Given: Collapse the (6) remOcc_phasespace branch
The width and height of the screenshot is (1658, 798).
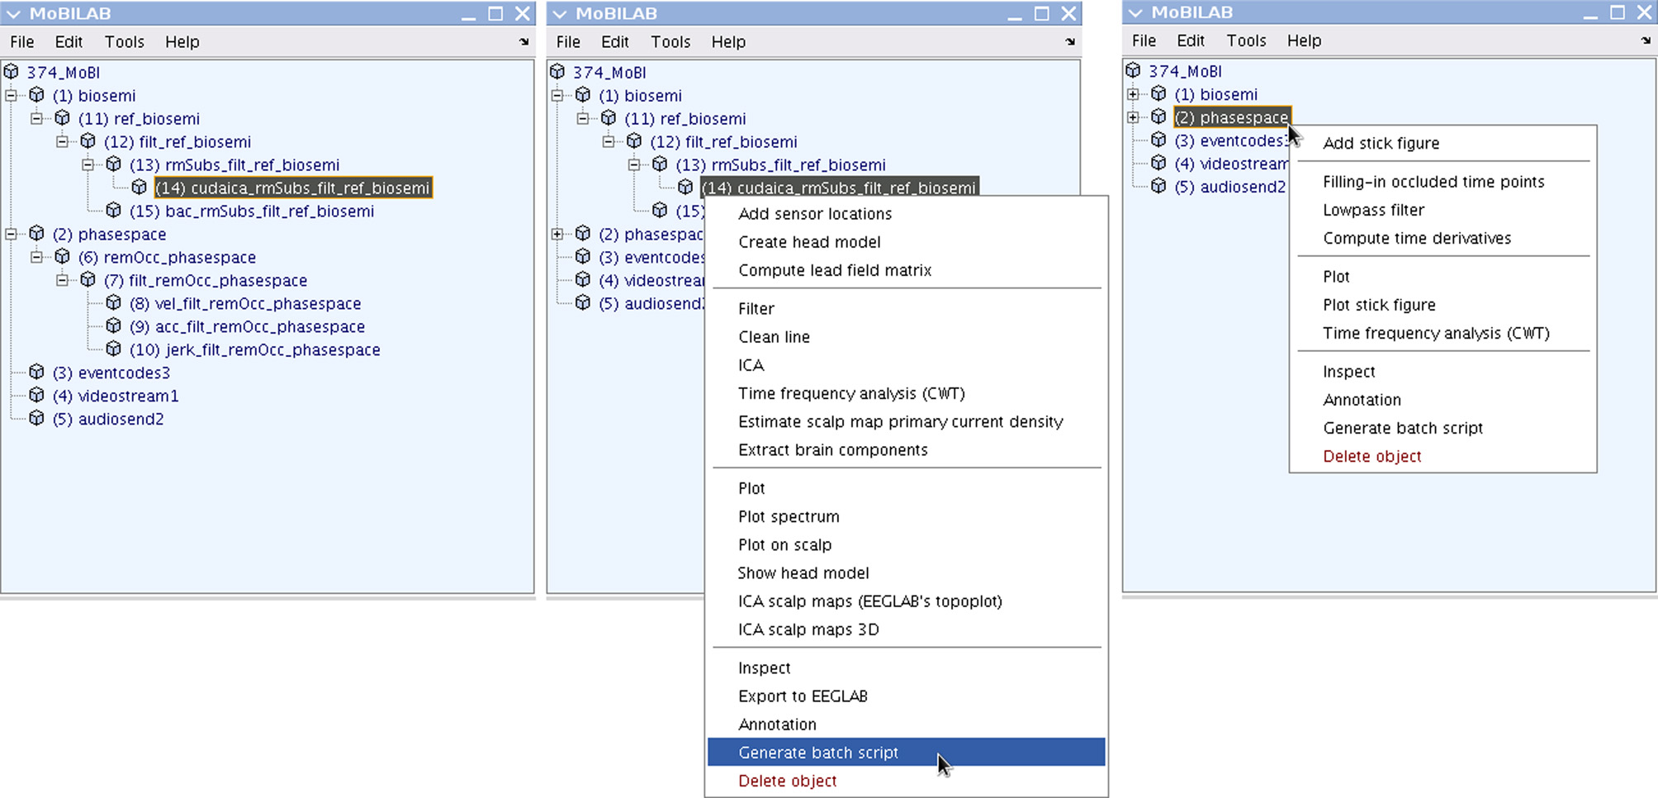Looking at the screenshot, I should coord(37,257).
